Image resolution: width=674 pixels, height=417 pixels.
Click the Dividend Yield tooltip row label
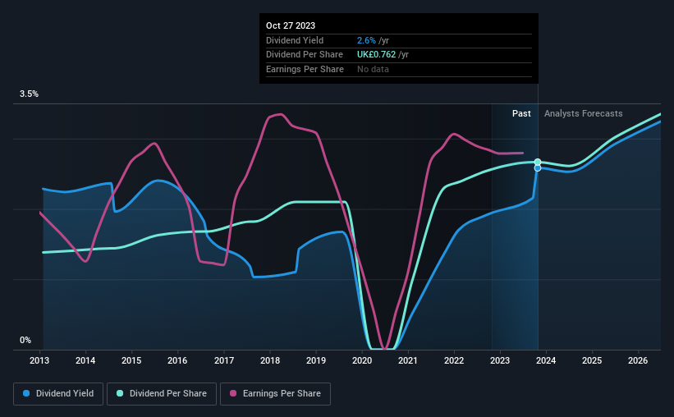295,40
